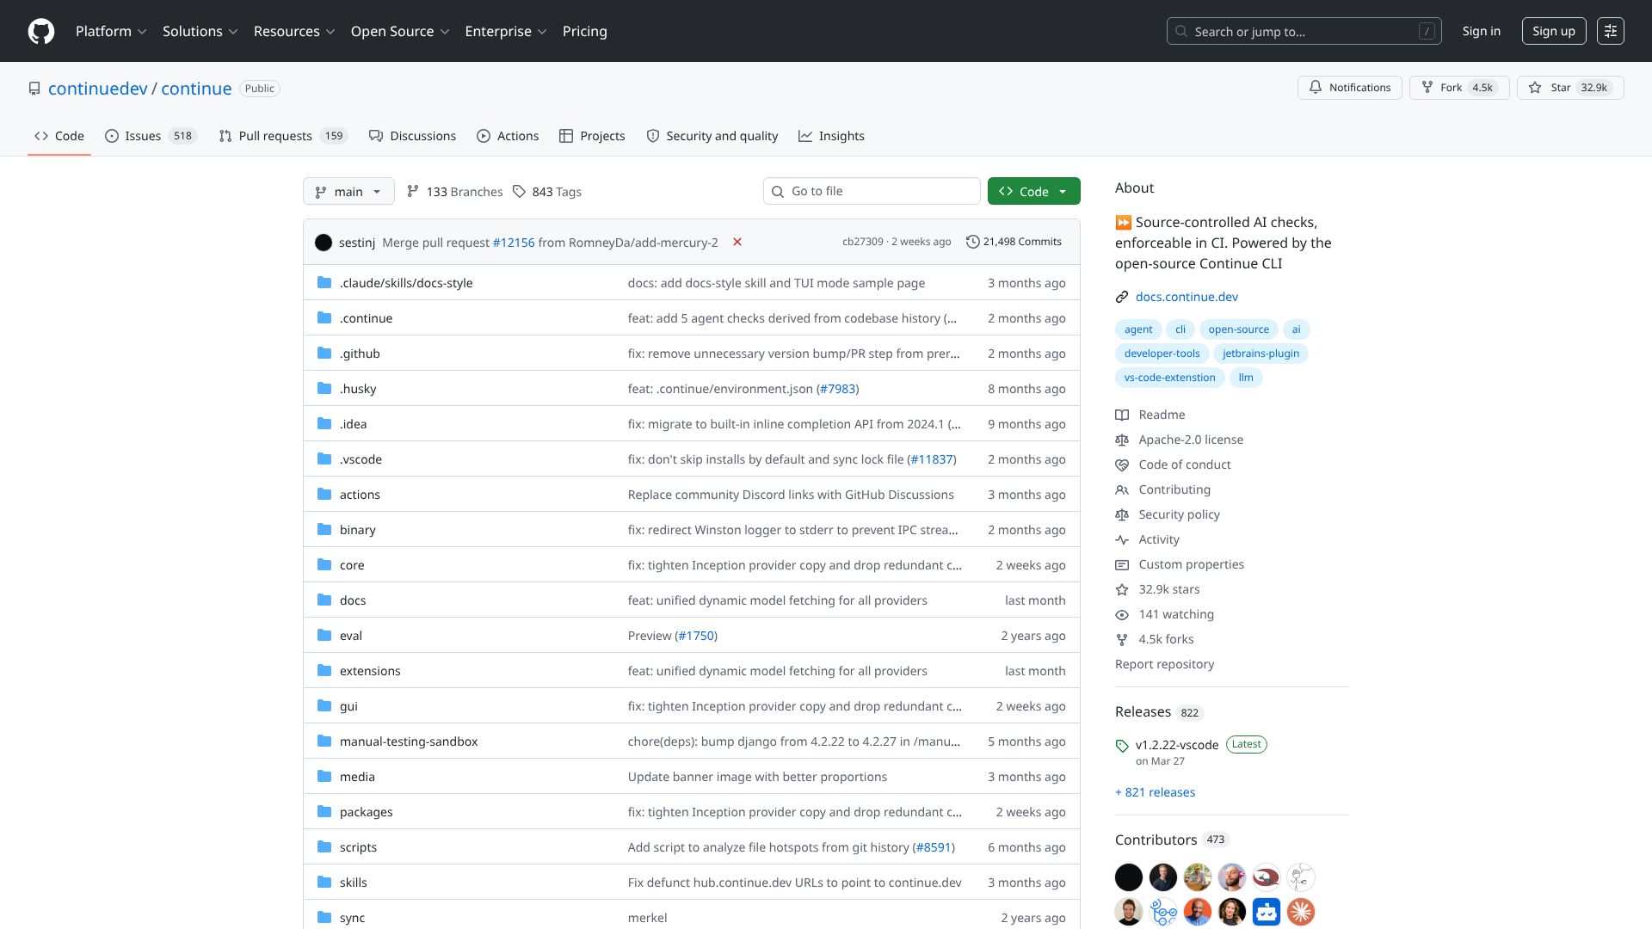
Task: Click the failed CI status X icon
Action: [x=737, y=242]
